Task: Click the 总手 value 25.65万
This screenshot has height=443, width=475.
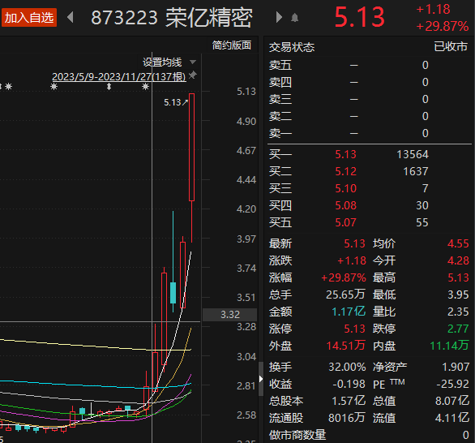Action: 345,295
